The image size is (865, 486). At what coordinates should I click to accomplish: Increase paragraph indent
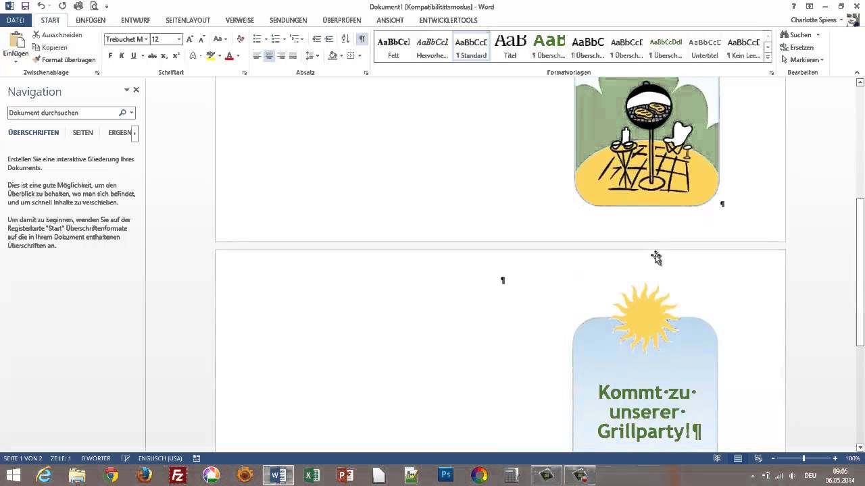pyautogui.click(x=328, y=39)
